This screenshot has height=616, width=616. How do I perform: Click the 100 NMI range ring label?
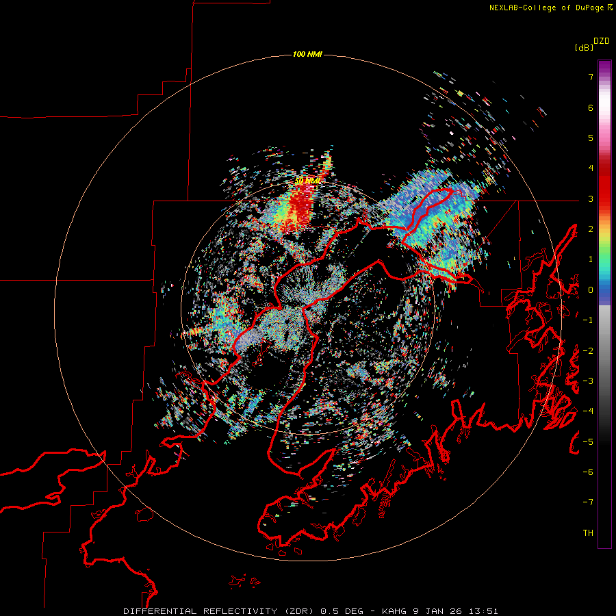pyautogui.click(x=307, y=54)
